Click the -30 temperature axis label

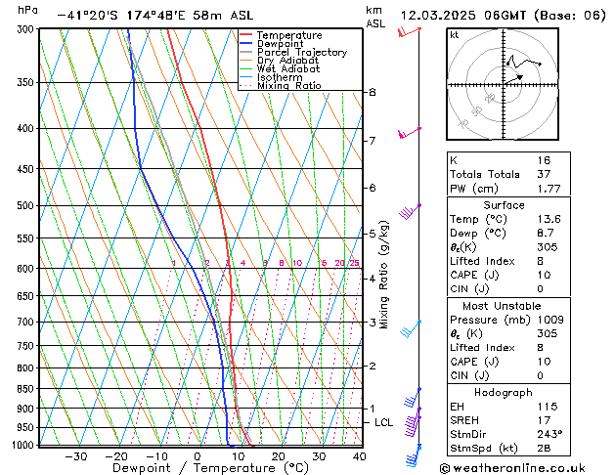tap(75, 456)
